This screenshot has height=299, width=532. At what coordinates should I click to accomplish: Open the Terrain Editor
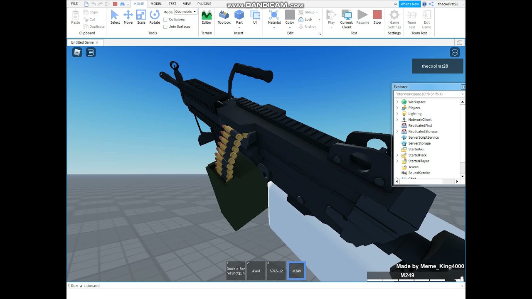[207, 17]
